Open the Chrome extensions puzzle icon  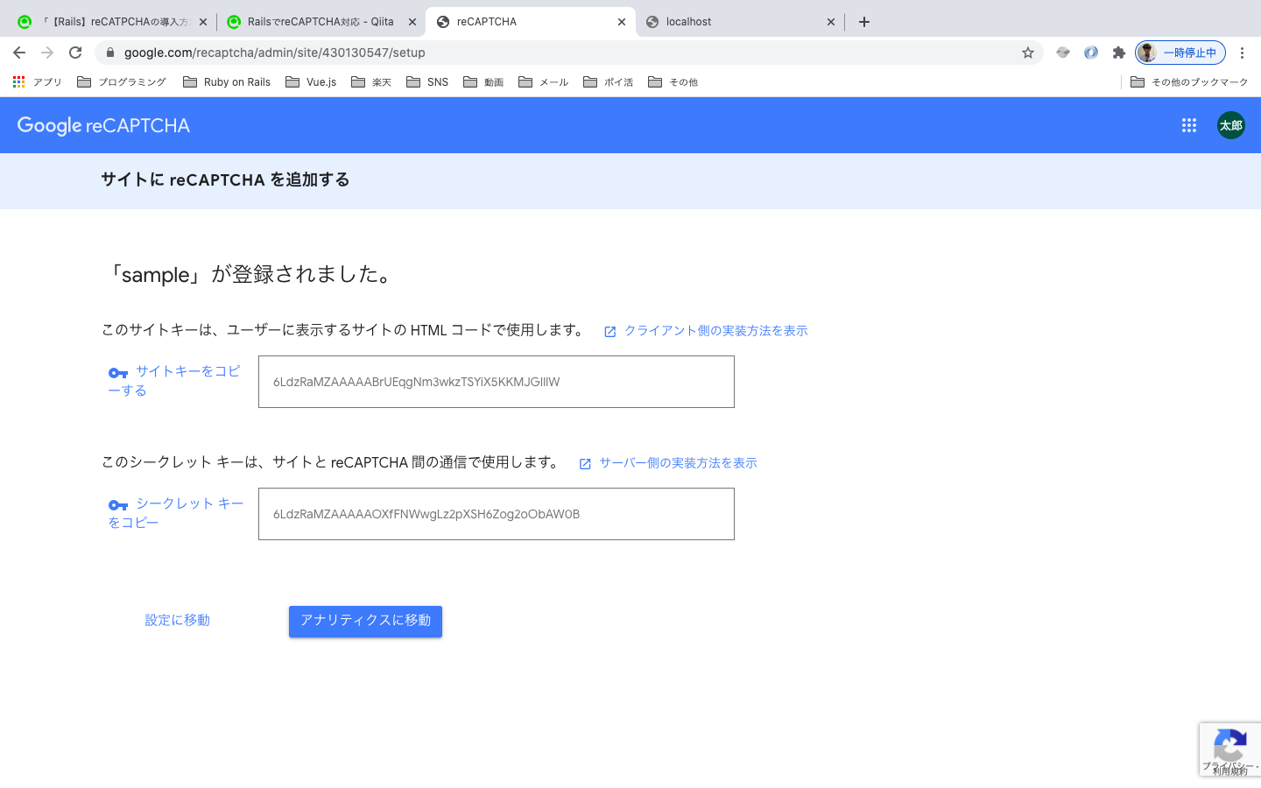tap(1119, 53)
